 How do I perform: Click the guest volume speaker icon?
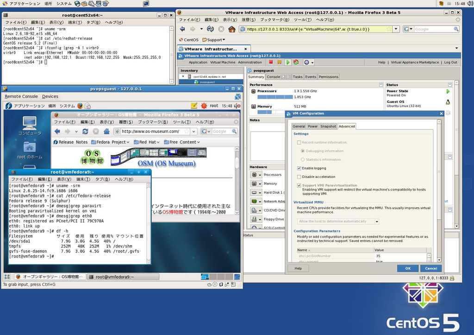[x=237, y=106]
